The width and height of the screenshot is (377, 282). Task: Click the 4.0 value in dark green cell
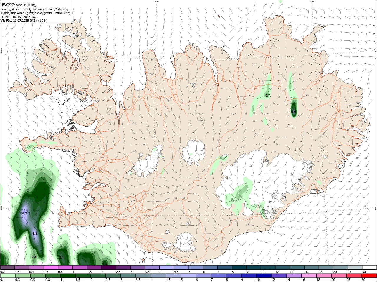(x=294, y=112)
